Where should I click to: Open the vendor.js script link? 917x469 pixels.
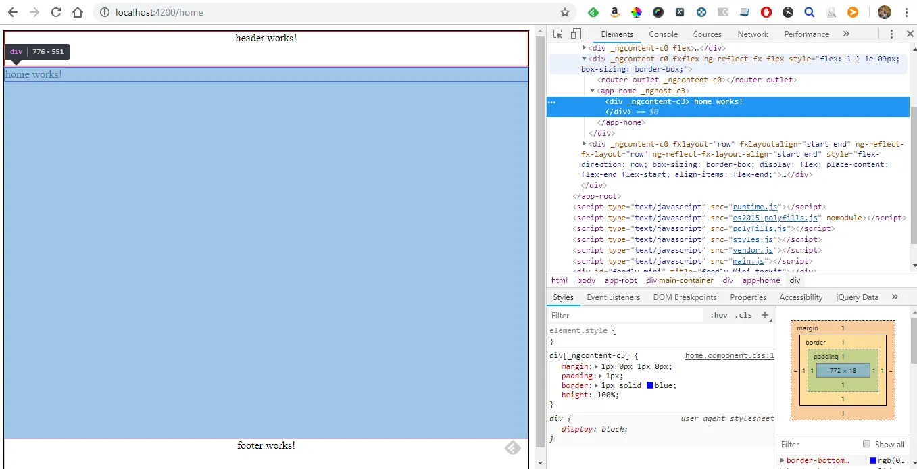753,250
